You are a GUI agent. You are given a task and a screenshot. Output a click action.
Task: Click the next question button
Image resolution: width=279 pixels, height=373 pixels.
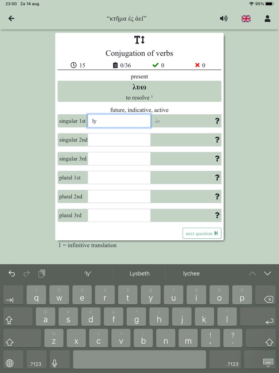click(202, 233)
